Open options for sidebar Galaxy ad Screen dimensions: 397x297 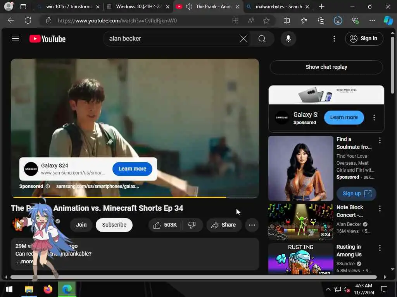[x=374, y=118]
